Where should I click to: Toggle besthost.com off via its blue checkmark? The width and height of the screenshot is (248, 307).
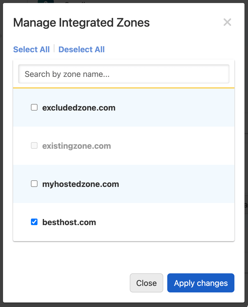(x=34, y=222)
